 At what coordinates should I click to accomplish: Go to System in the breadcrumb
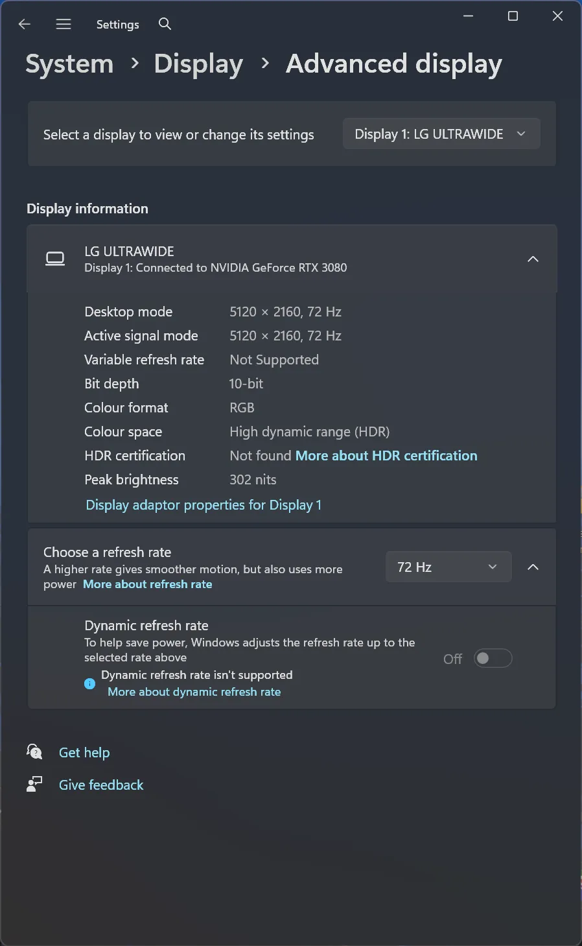click(x=69, y=64)
